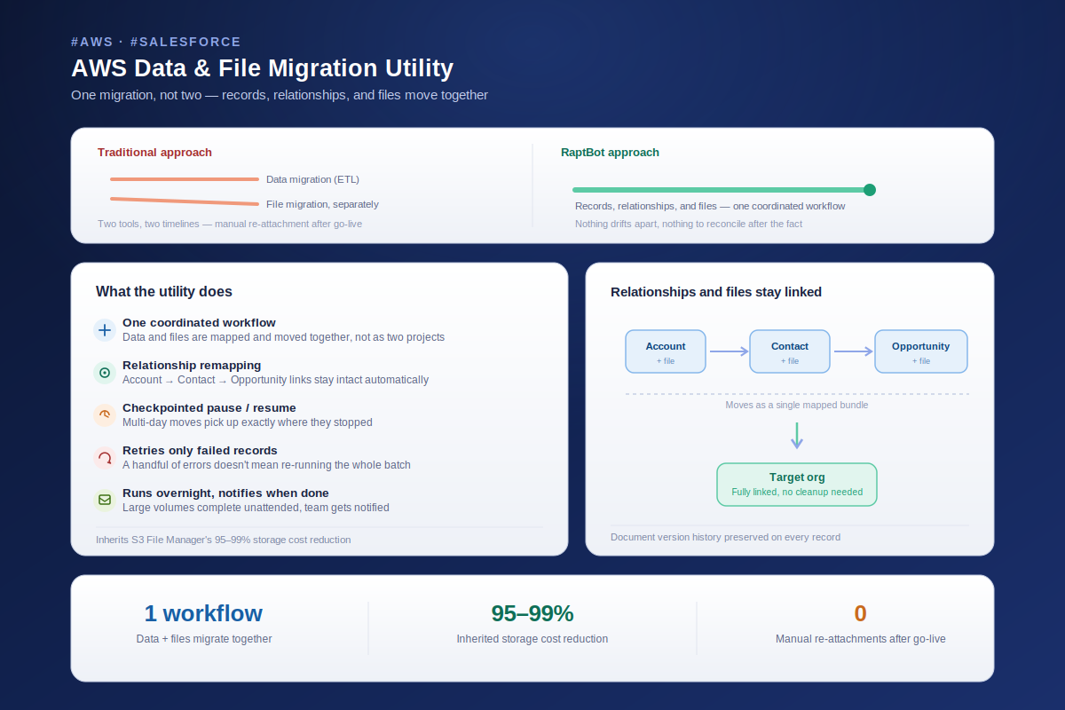Select the Opportunity node box
Screen dimensions: 1065x710
921,351
